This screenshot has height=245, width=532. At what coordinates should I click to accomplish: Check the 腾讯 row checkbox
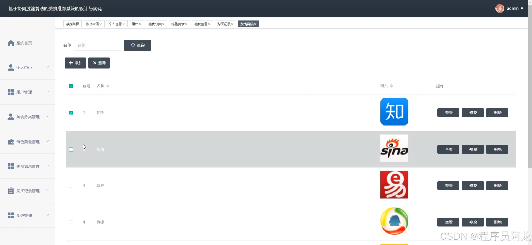coord(71,222)
